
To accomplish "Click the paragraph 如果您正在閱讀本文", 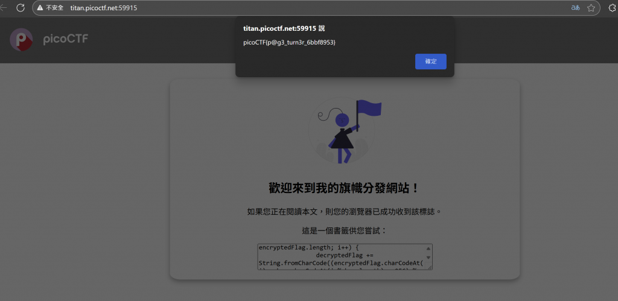I will [345, 212].
